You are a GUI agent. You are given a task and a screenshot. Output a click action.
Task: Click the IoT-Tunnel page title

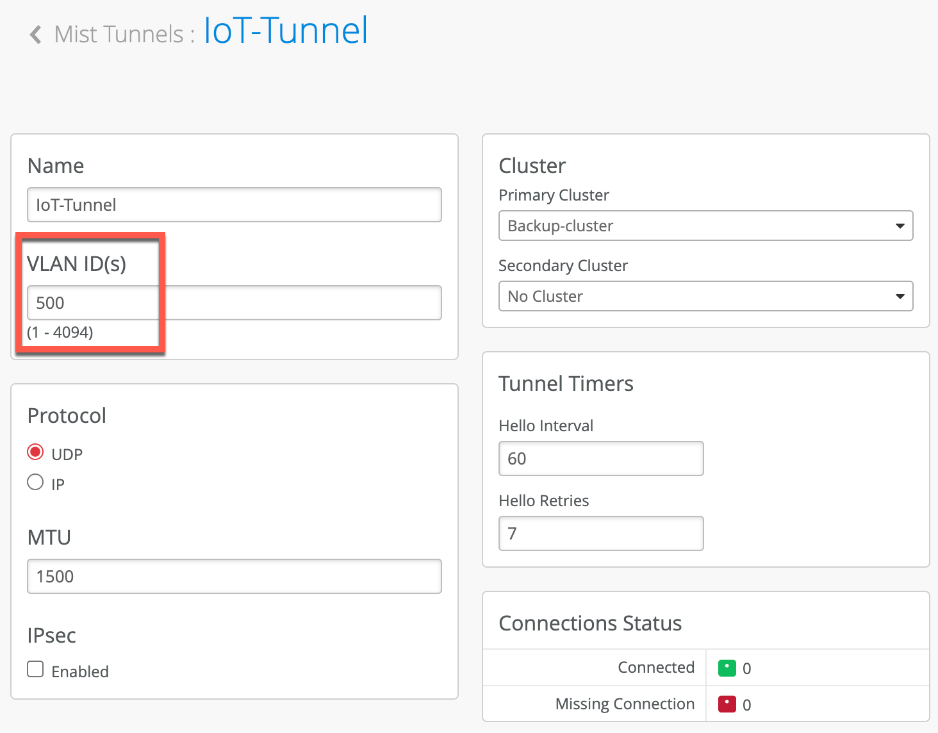(x=286, y=31)
